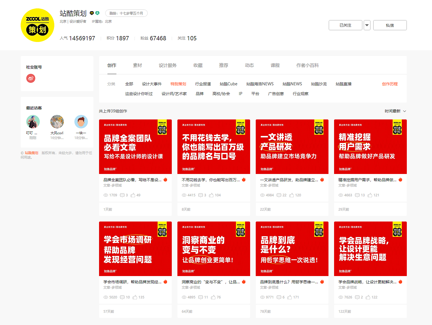Click flame icon on 品牌到底是什么 card
Image resolution: width=432 pixels, height=325 pixels.
322,282
